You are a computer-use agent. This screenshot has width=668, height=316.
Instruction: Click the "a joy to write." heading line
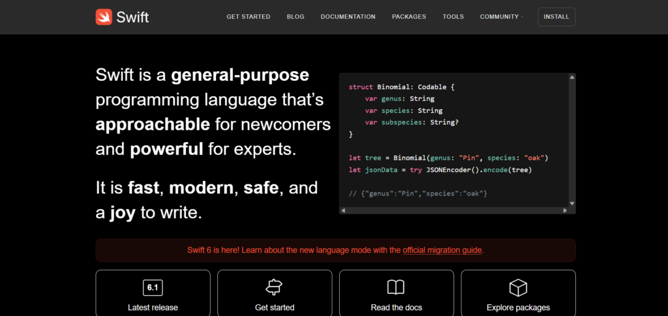(149, 212)
